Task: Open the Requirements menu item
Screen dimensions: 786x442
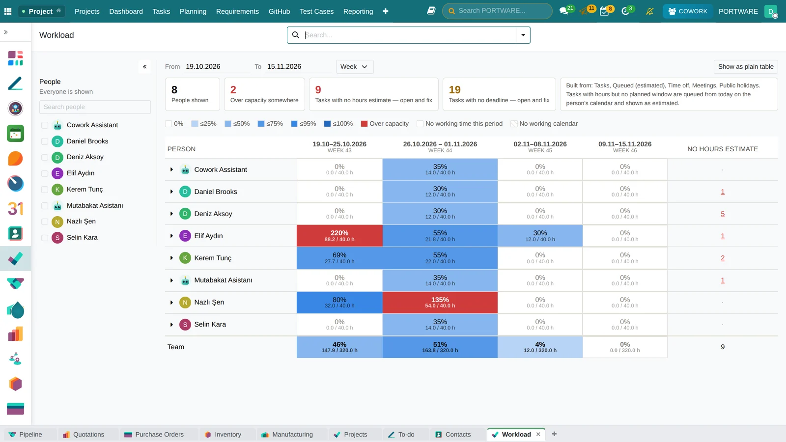Action: click(x=237, y=11)
